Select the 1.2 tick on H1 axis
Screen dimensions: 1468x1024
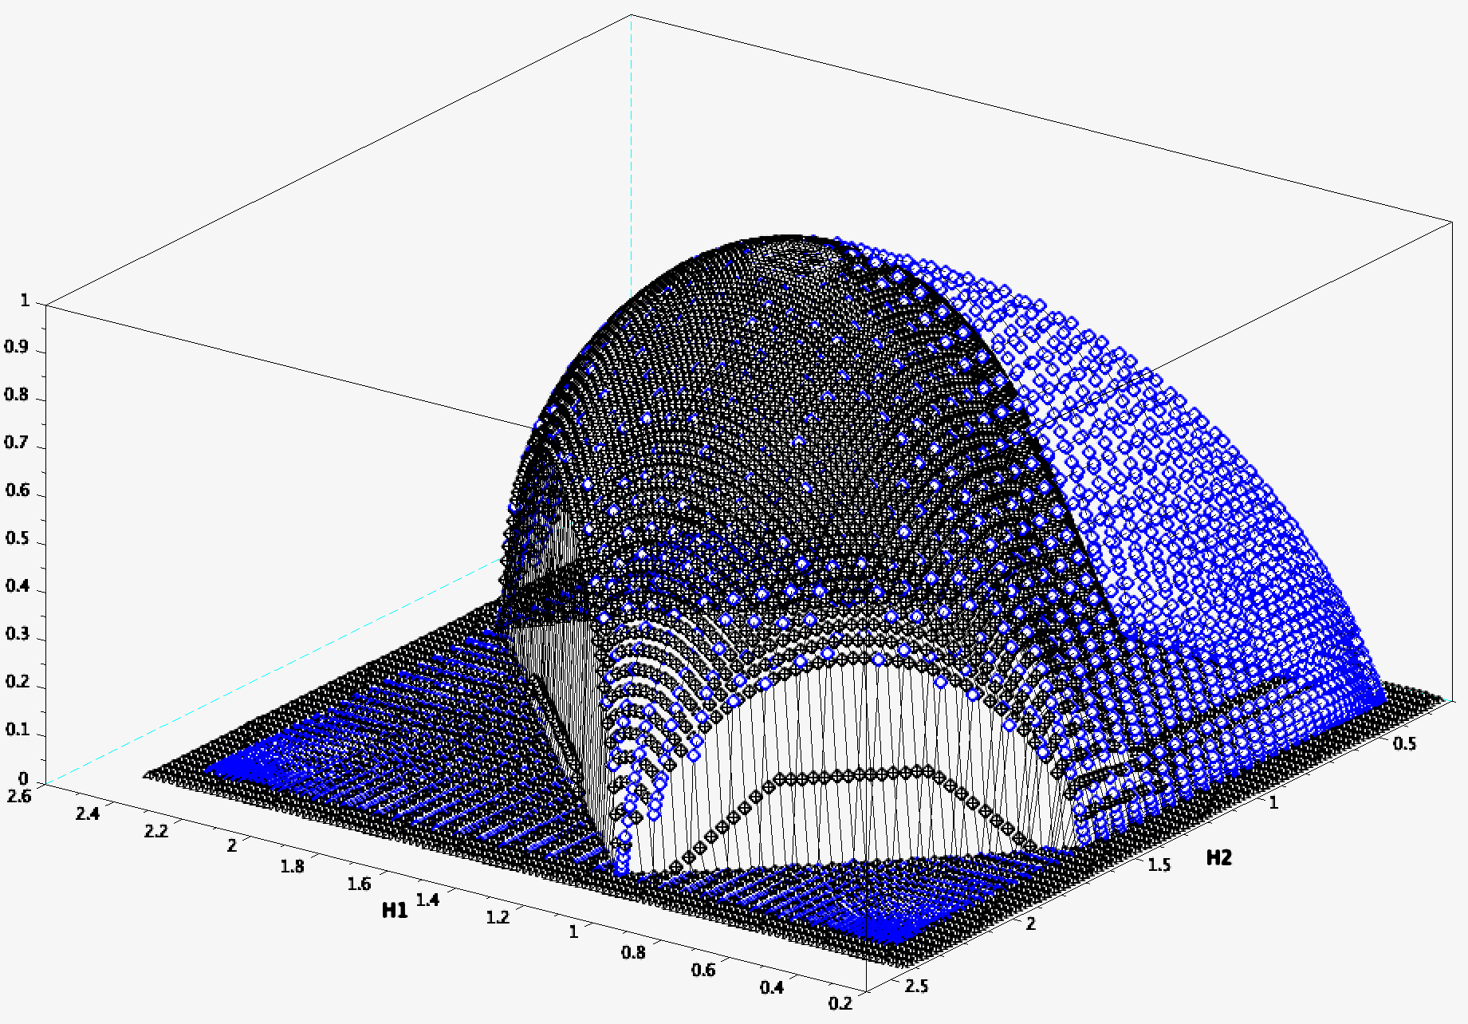(498, 918)
